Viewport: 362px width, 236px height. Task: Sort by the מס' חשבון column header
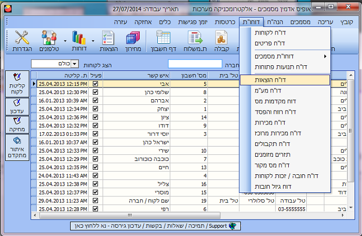point(189,75)
